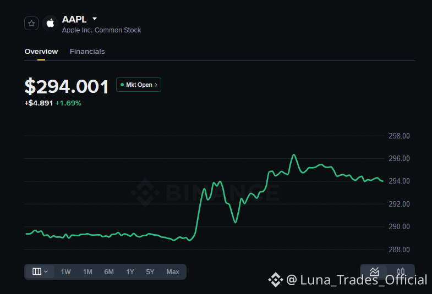
Task: Open the AAPL ticker dropdown arrow
Action: pyautogui.click(x=95, y=19)
